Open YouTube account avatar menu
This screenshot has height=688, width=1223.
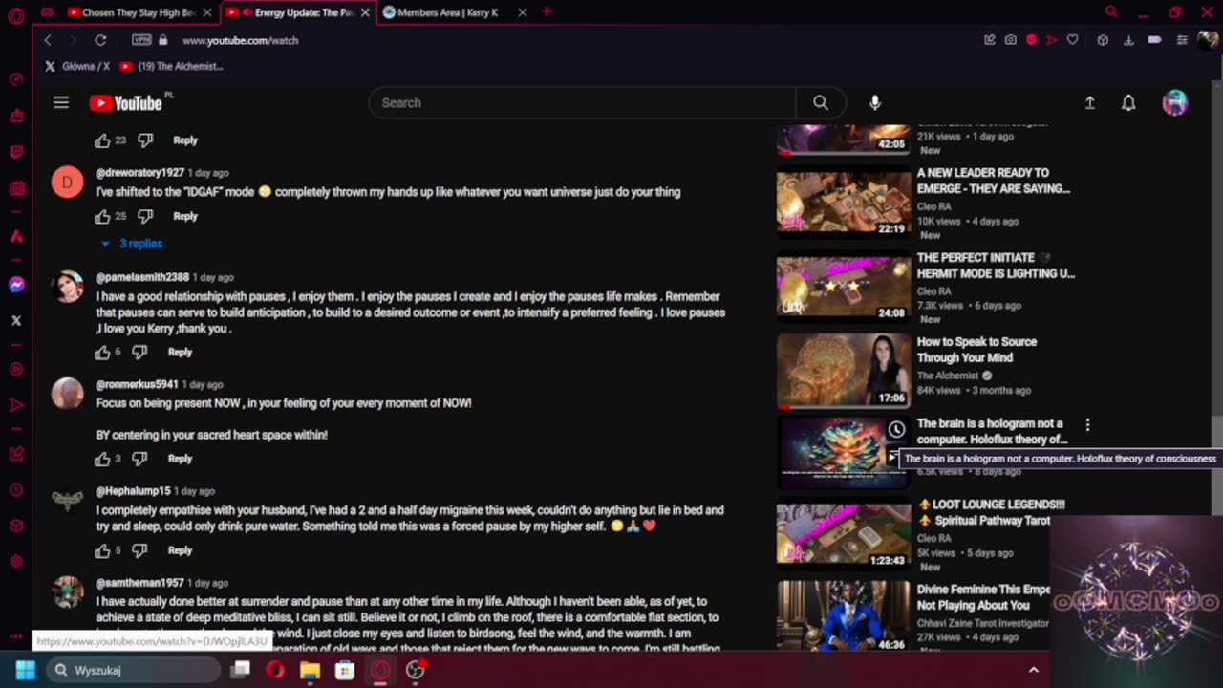coord(1175,102)
